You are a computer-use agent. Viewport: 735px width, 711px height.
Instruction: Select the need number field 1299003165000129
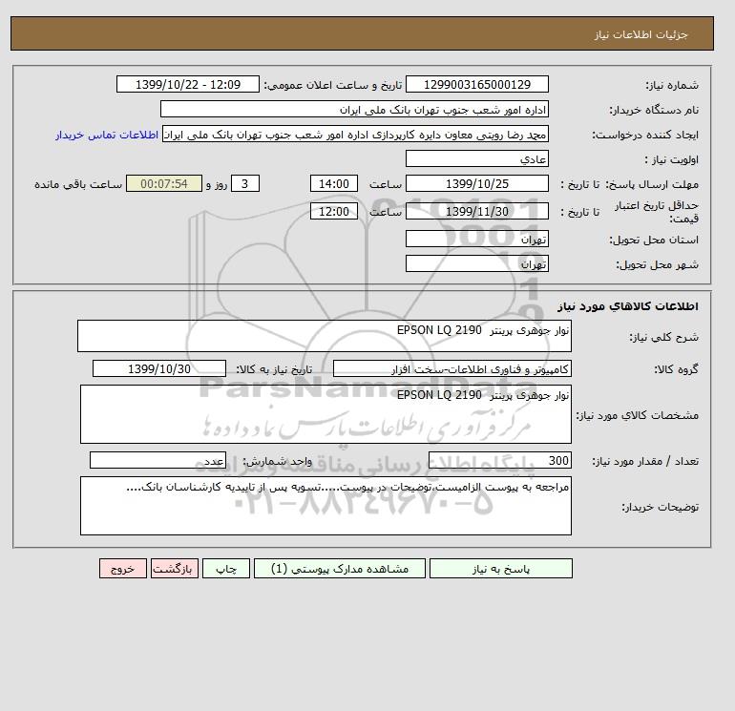pos(476,84)
